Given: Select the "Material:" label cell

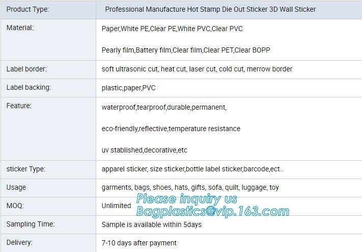Looking at the screenshot, I should [20, 28].
